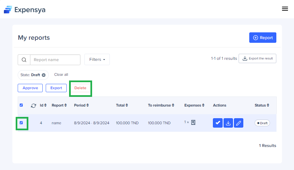Click the search magnifier icon

coord(24,60)
